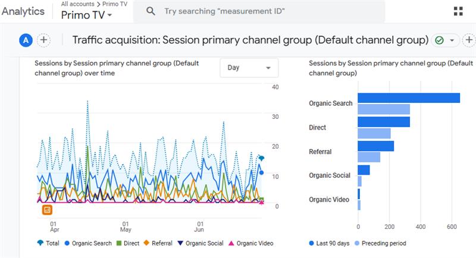
Task: Click the Traffic acquisition report title
Action: click(250, 40)
